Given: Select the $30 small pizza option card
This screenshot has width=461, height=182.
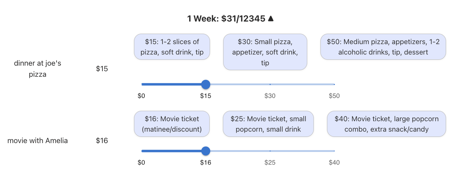Looking at the screenshot, I should click(265, 52).
